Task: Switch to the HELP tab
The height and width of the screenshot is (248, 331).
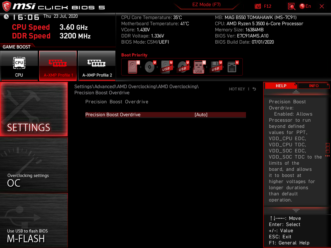Action: (x=281, y=86)
